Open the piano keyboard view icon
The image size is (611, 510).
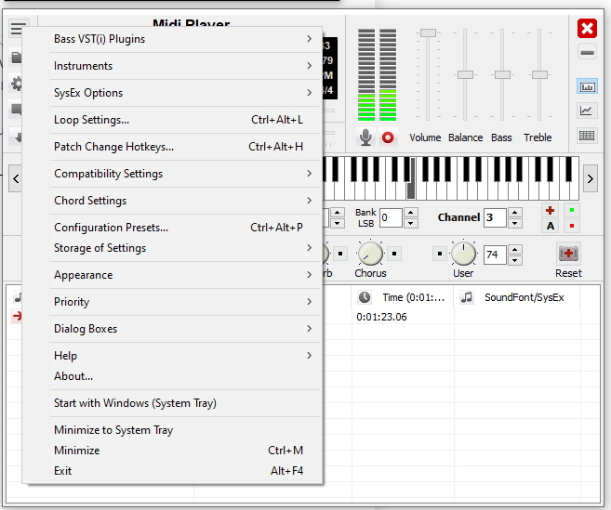tap(587, 86)
